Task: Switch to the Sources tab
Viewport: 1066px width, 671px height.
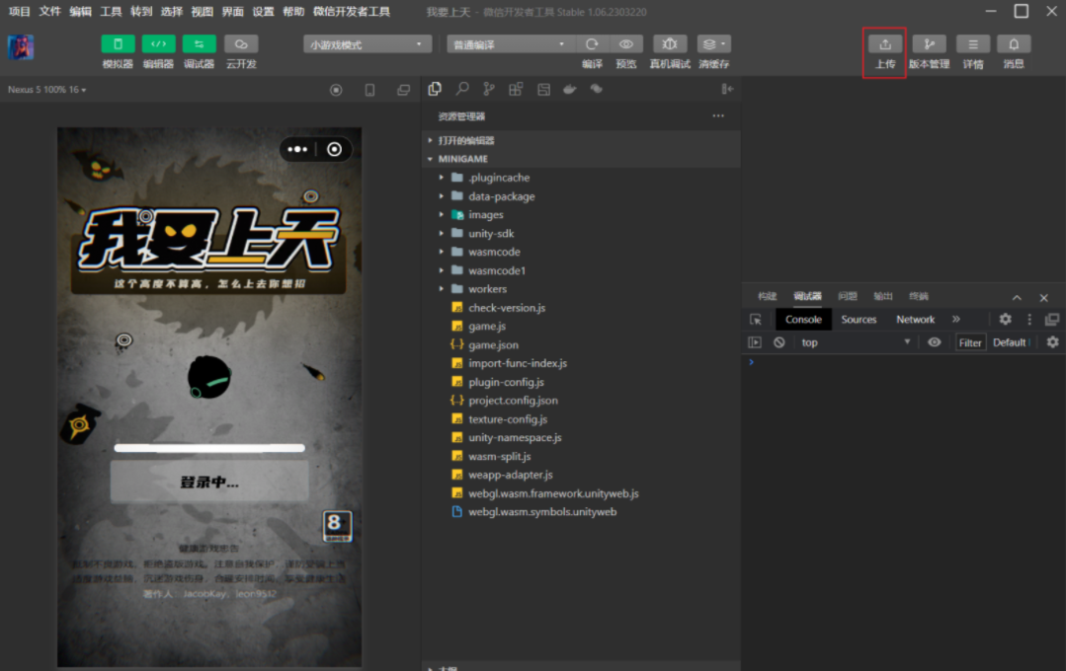Action: click(x=859, y=319)
